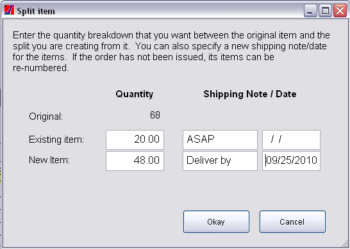This screenshot has width=350, height=249.
Task: Click the Deliver by shipping note field
Action: click(220, 161)
